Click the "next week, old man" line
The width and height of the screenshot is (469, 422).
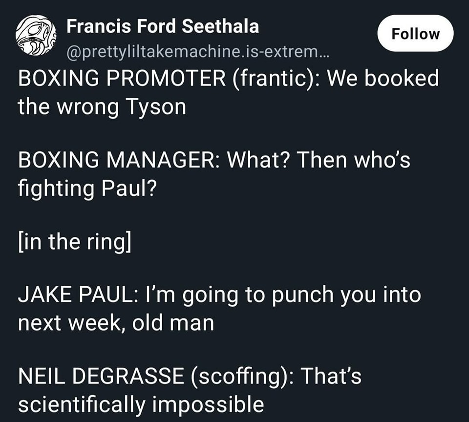[116, 323]
